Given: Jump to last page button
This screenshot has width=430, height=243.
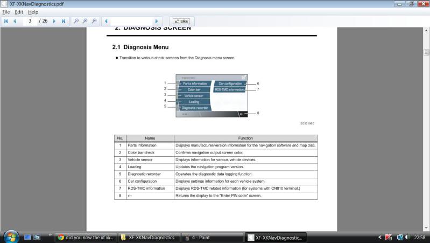Looking at the screenshot, I should (x=64, y=21).
